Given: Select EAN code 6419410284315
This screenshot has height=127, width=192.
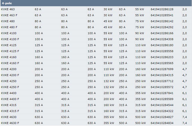Looking at the screenshot, I should [162, 75].
